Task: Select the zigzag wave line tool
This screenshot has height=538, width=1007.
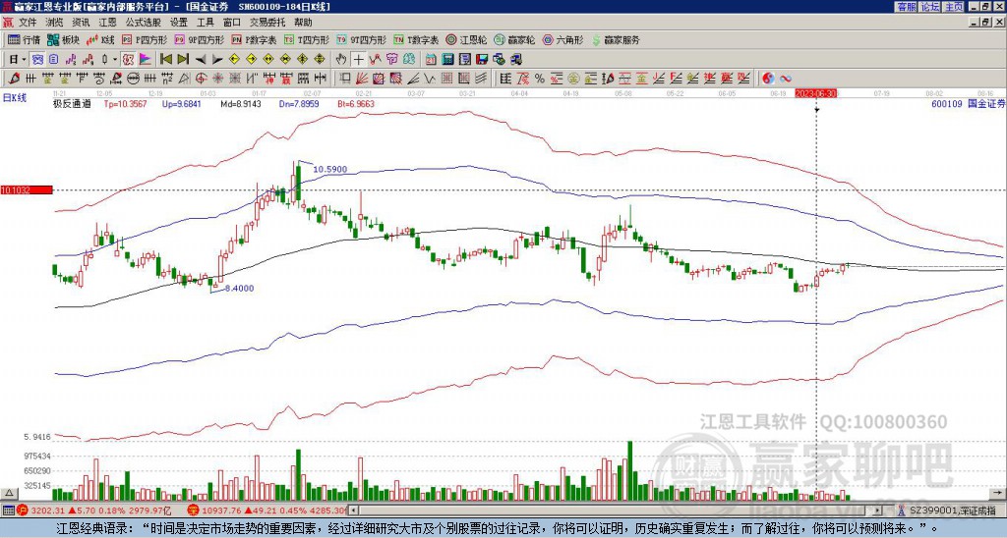Action: point(430,79)
